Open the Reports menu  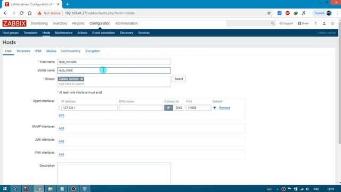tap(78, 23)
